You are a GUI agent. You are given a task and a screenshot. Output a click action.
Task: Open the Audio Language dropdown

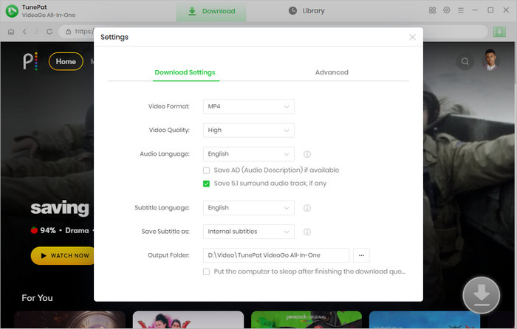[249, 153]
